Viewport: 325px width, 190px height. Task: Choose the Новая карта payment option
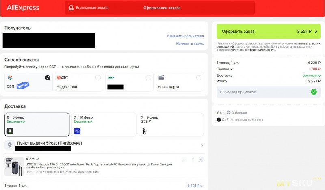(199, 78)
